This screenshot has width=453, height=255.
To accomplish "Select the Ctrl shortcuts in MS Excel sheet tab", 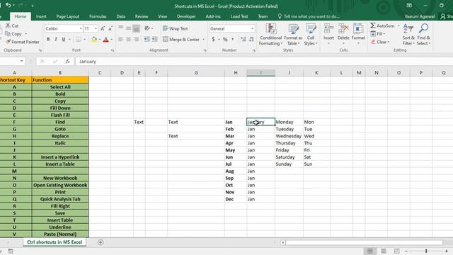I will [x=55, y=242].
